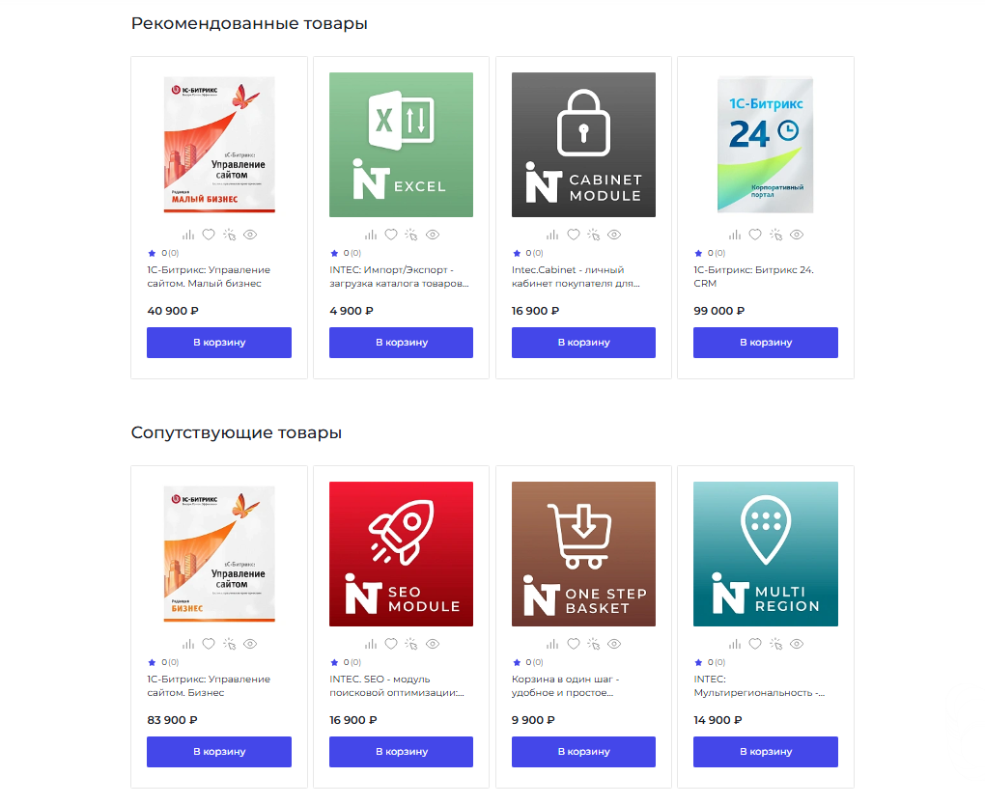Click one-click buy icon on Малый бизнес card
The width and height of the screenshot is (985, 805).
click(x=229, y=234)
